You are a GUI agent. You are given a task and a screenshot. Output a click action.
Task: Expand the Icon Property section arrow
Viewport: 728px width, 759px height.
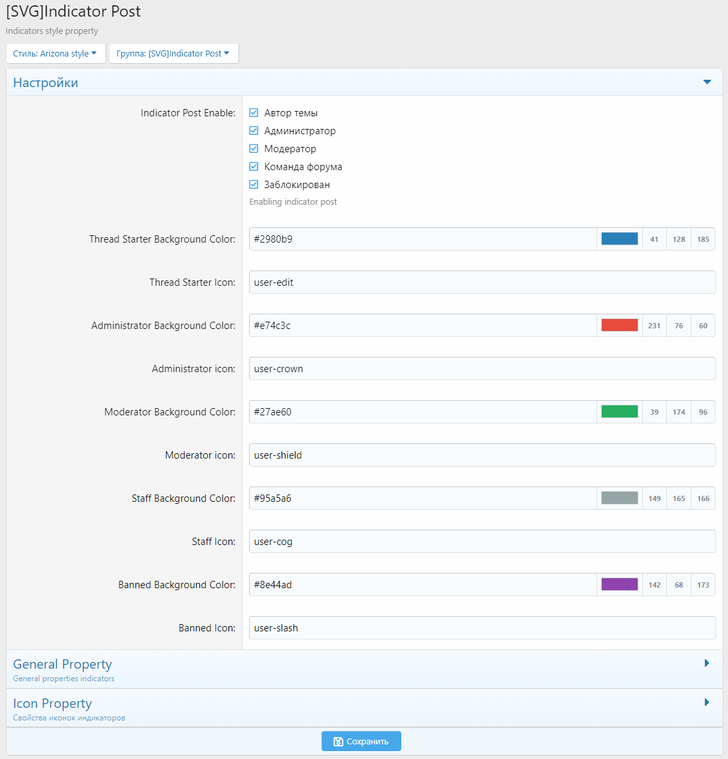click(x=707, y=703)
